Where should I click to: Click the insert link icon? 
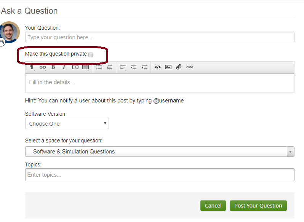(x=43, y=67)
